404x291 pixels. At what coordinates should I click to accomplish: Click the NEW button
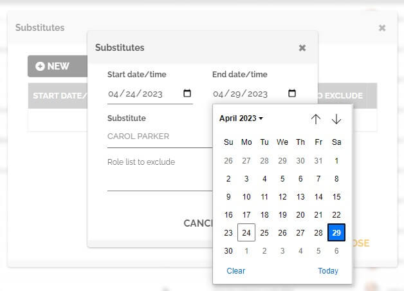click(x=53, y=66)
